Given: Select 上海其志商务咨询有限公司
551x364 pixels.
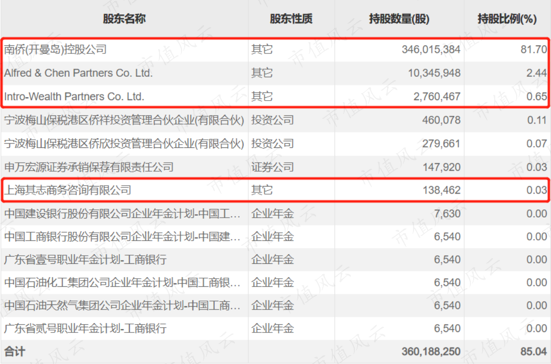Looking at the screenshot, I should [x=68, y=190].
